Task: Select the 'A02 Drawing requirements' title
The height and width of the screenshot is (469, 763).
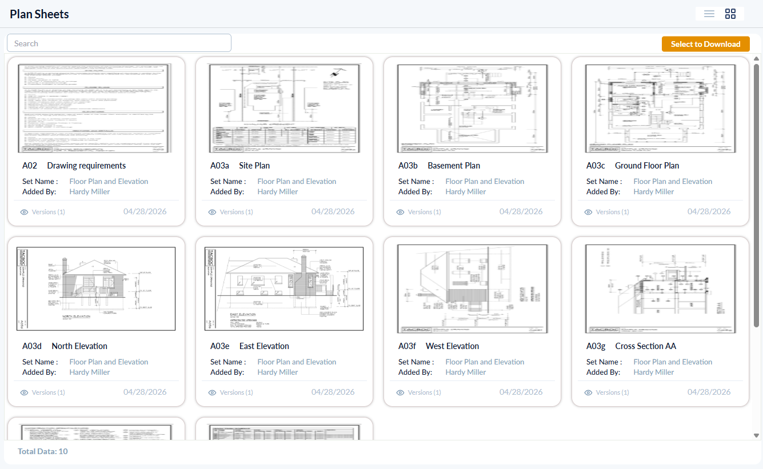Action: (x=74, y=166)
